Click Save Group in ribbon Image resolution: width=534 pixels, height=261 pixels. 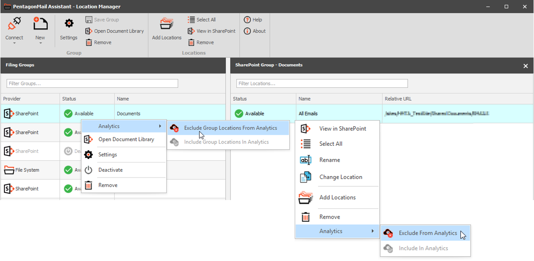(x=102, y=20)
